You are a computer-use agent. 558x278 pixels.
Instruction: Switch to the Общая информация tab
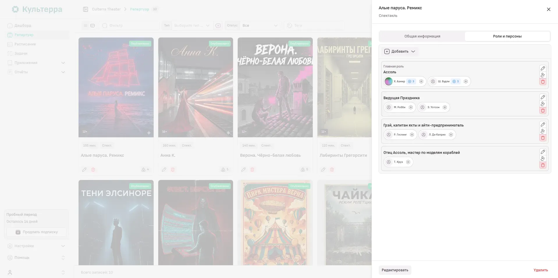point(422,36)
